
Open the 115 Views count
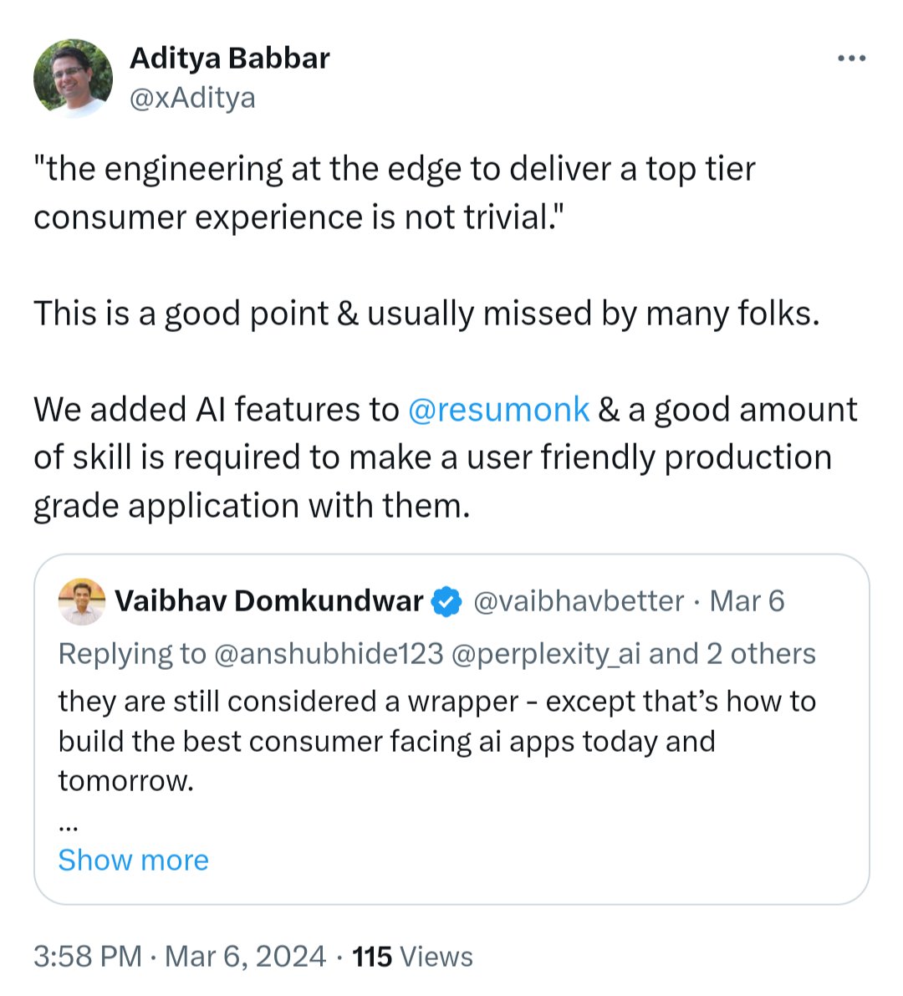(x=412, y=956)
